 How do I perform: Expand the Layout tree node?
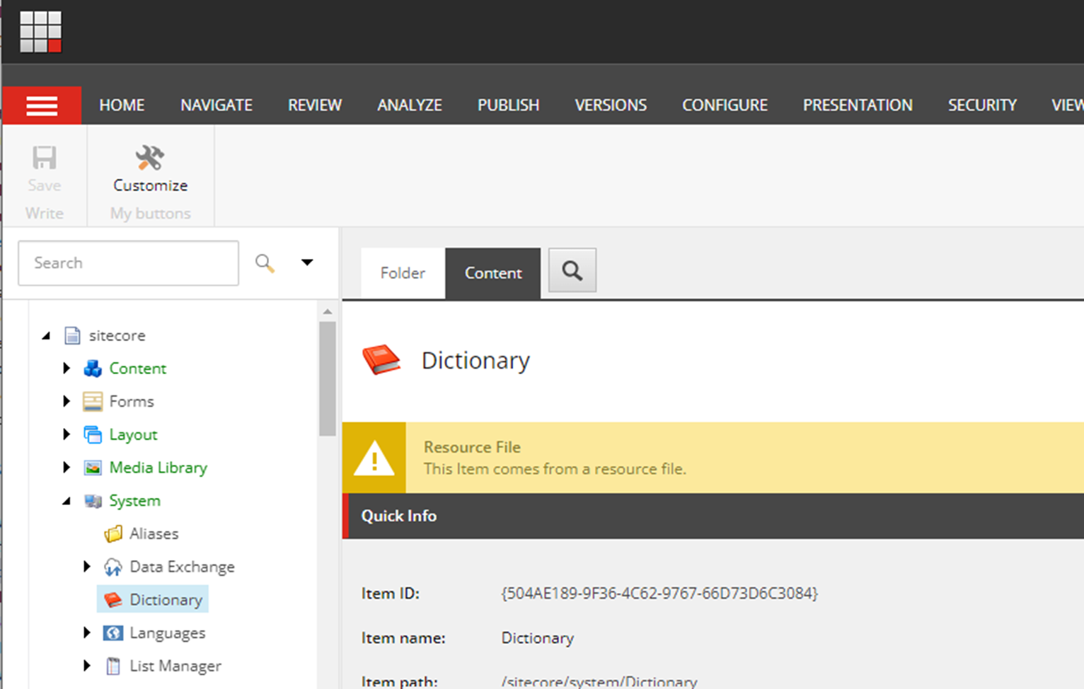[67, 434]
